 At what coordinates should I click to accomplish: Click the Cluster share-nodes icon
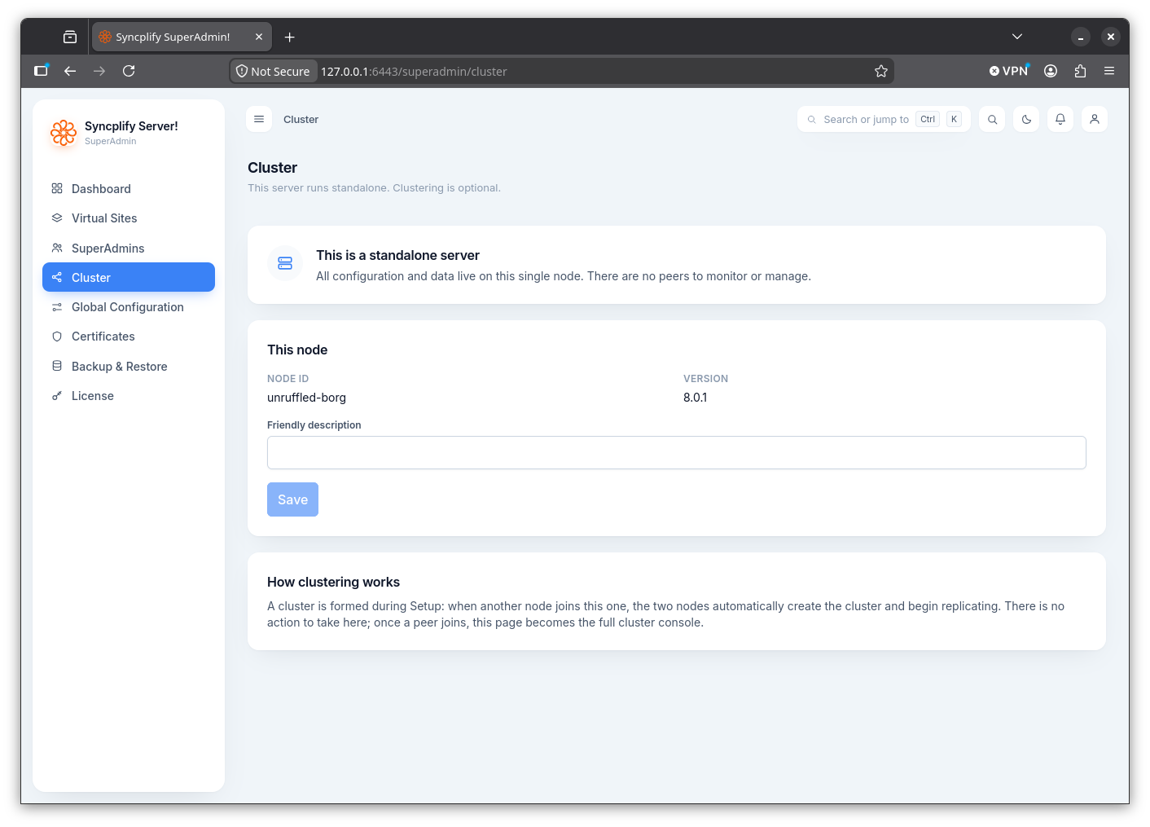click(x=57, y=278)
